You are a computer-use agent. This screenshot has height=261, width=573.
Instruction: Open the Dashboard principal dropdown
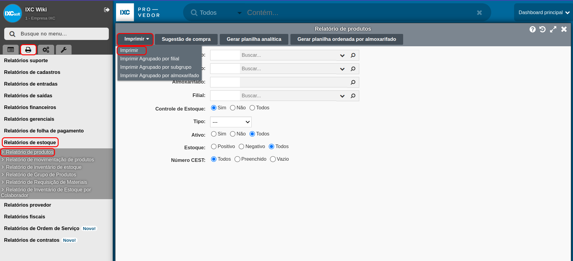click(x=544, y=13)
